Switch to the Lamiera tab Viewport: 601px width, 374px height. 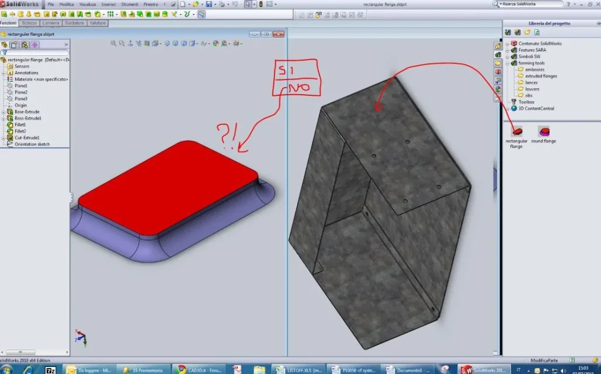tap(51, 23)
